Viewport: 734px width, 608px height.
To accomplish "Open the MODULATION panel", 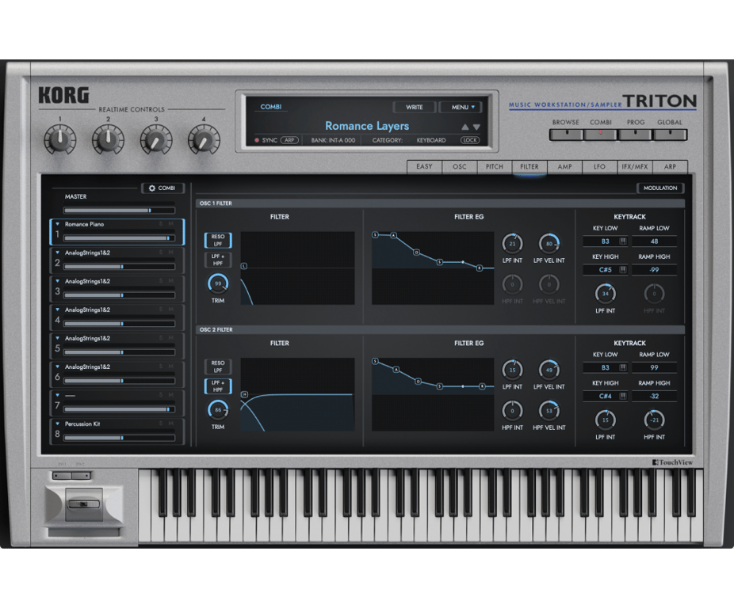I will click(660, 188).
